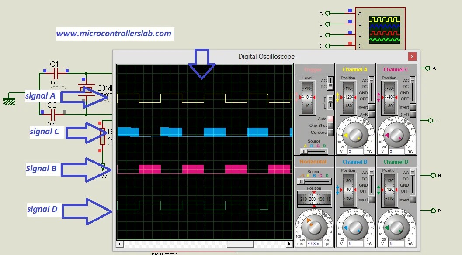Click the Trigger panel heading
This screenshot has width=462, height=255.
(313, 70)
